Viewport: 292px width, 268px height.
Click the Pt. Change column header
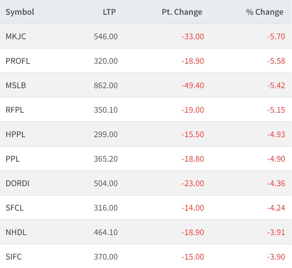point(182,12)
